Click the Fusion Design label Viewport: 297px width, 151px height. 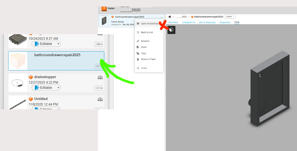click(x=118, y=22)
